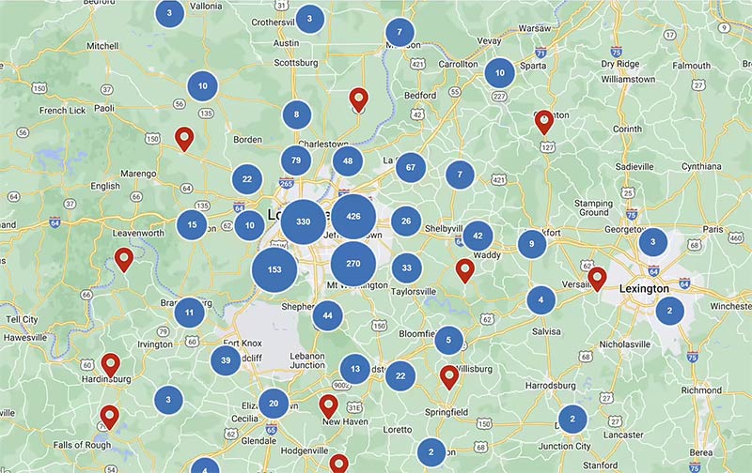Screen dimensions: 752x473
Task: Expand the 39 cluster near Fort Knox
Action: tap(225, 360)
